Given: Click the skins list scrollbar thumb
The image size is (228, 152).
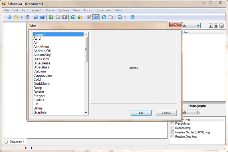Looking at the screenshot, I should click(x=86, y=49).
